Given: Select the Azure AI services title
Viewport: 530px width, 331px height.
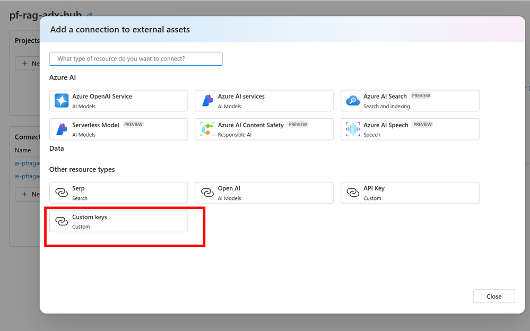Looking at the screenshot, I should coord(241,97).
